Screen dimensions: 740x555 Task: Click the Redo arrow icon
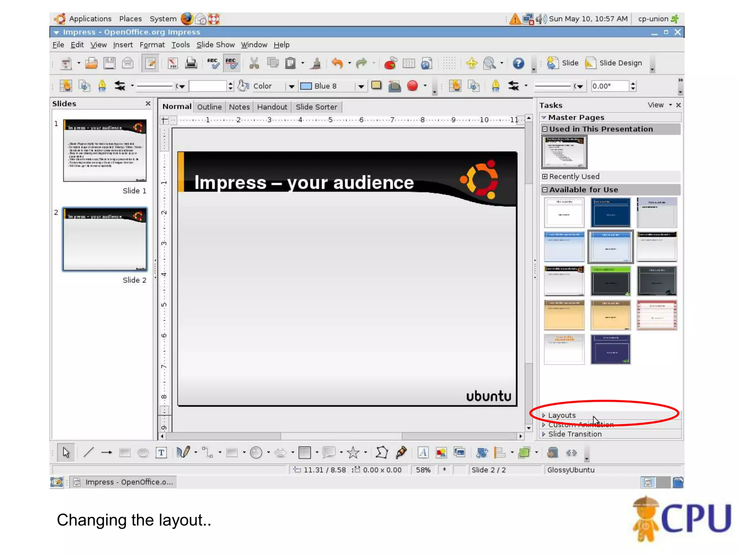[361, 63]
